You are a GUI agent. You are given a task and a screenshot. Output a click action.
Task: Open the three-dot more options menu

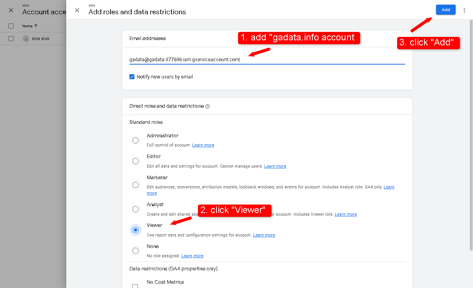pyautogui.click(x=464, y=10)
